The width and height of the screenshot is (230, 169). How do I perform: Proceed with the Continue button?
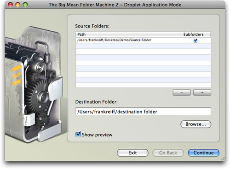pyautogui.click(x=204, y=153)
